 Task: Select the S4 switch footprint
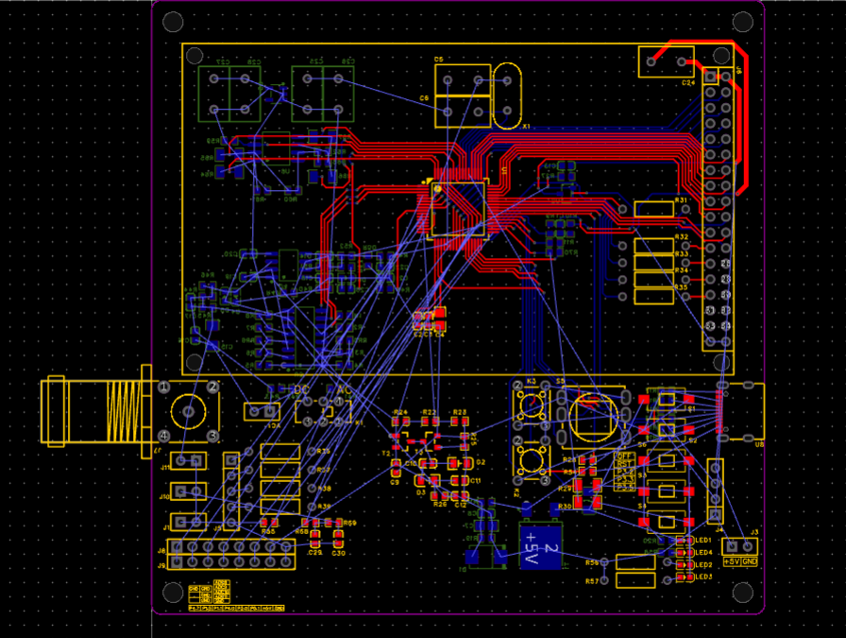pyautogui.click(x=667, y=522)
